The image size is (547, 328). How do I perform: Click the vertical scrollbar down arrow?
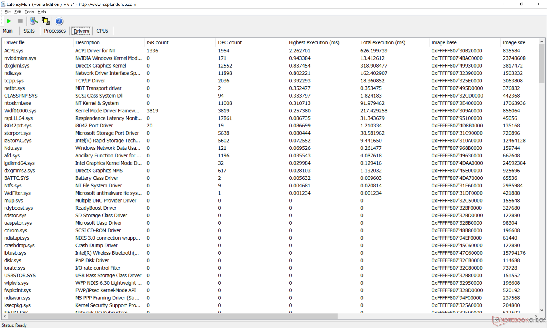point(542,310)
